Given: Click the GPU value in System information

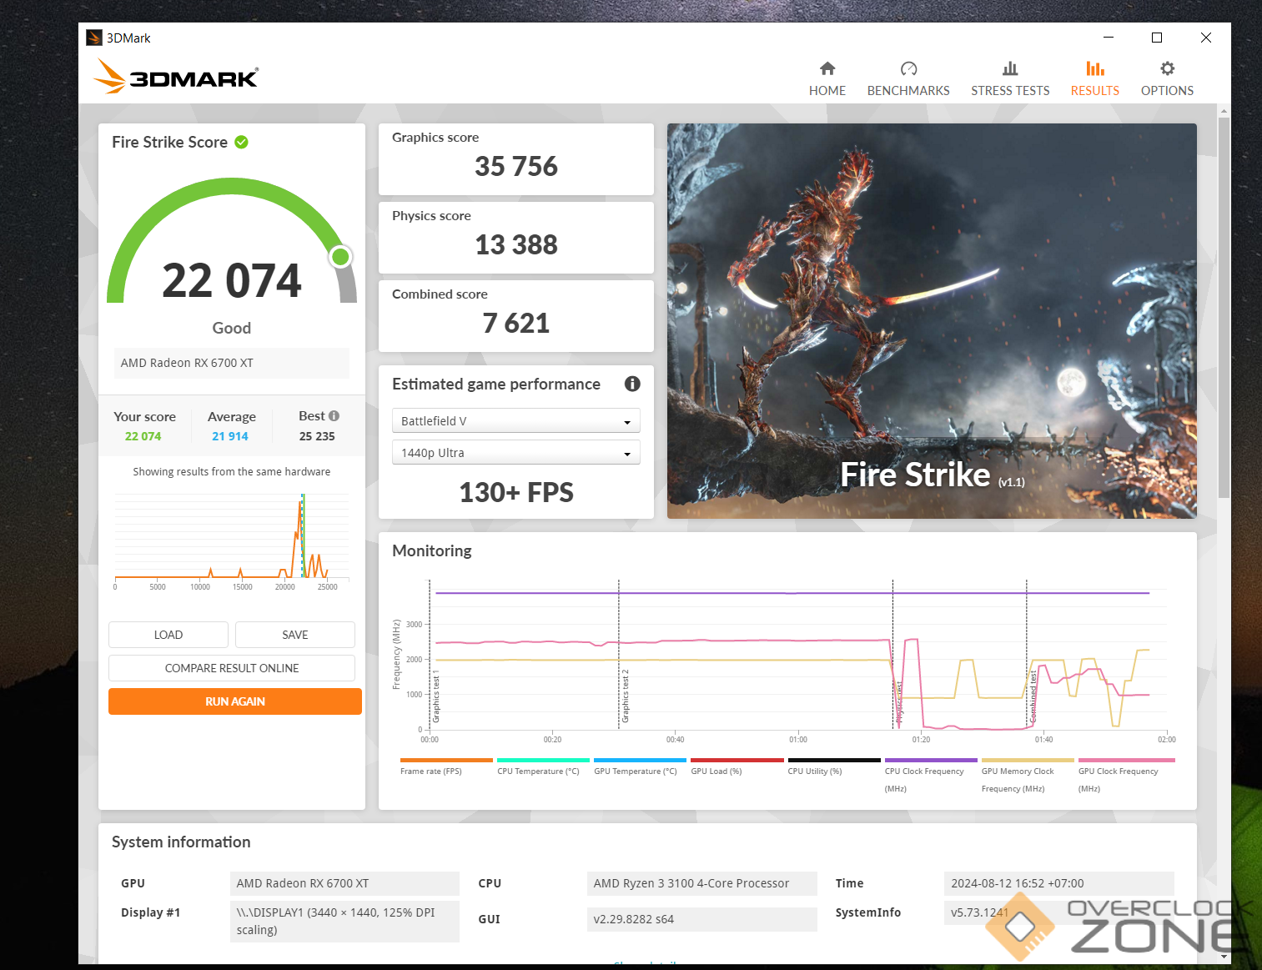Looking at the screenshot, I should pyautogui.click(x=344, y=883).
